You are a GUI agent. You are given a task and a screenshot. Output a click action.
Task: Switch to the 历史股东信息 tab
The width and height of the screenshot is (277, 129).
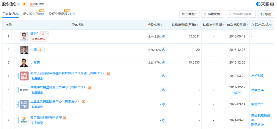34,14
